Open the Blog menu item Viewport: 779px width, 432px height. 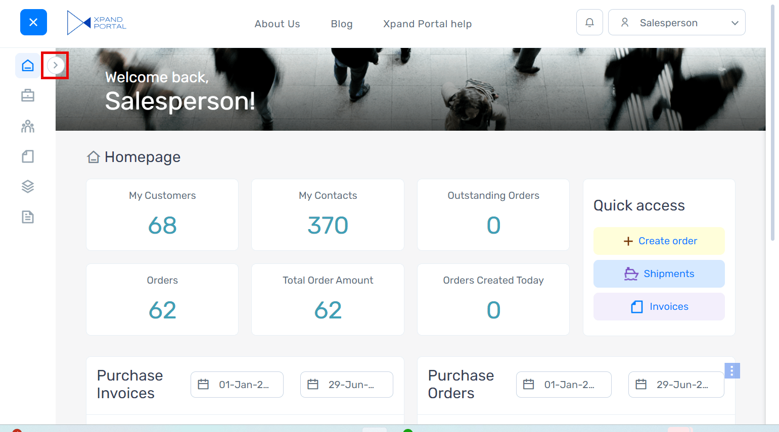tap(342, 24)
